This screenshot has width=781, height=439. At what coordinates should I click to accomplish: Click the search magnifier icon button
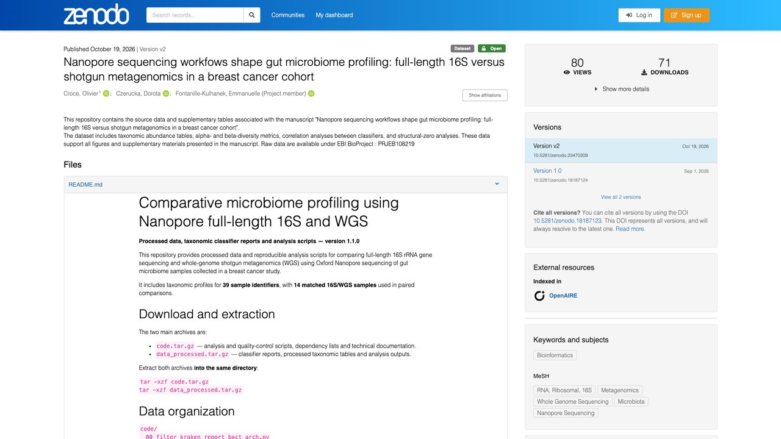click(252, 15)
